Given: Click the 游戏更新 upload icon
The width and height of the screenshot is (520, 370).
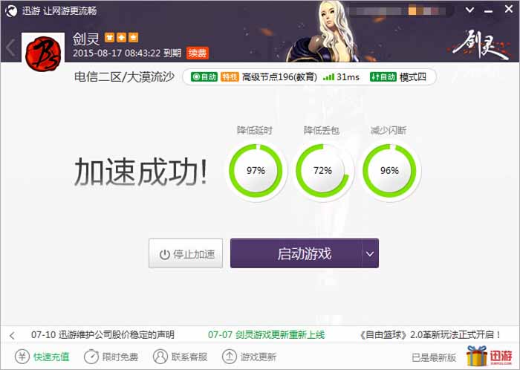Looking at the screenshot, I should click(x=229, y=357).
